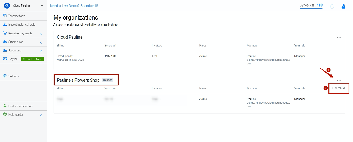The width and height of the screenshot is (353, 142).
Task: Click the CL account avatar icon
Action: 7,6
